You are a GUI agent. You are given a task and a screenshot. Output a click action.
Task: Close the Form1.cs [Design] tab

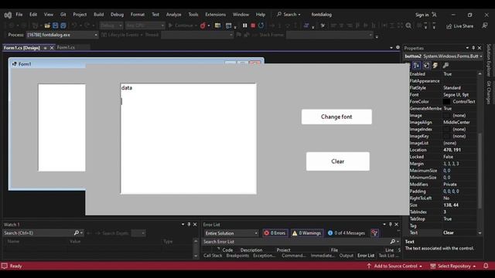pos(52,48)
